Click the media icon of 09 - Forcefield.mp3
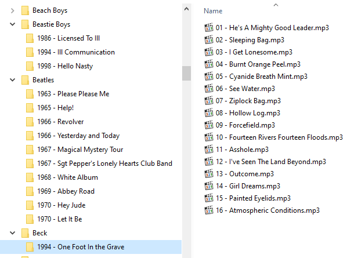Image resolution: width=351 pixels, height=258 pixels. [x=209, y=125]
